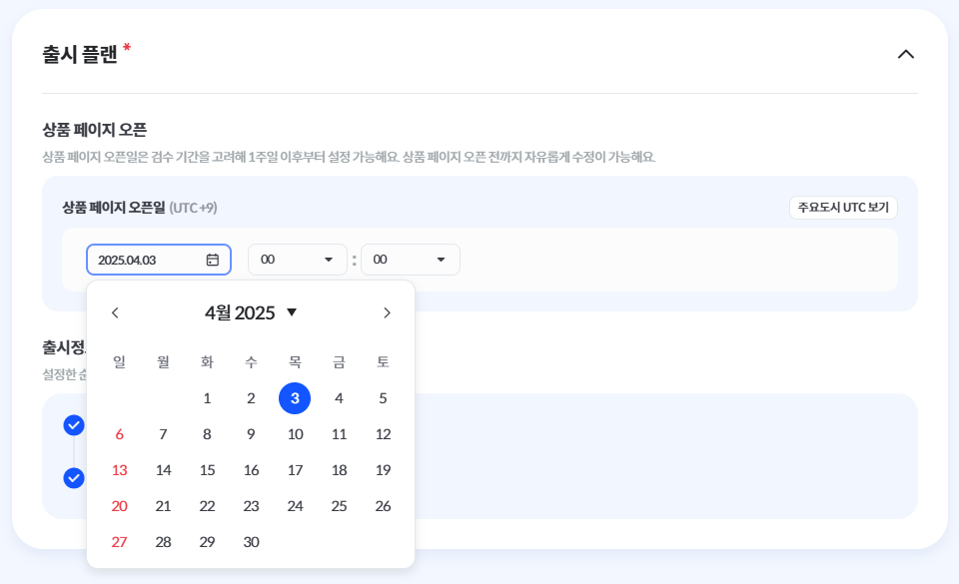Choose Sunday April 20 in red
This screenshot has height=584, width=959.
click(x=119, y=506)
